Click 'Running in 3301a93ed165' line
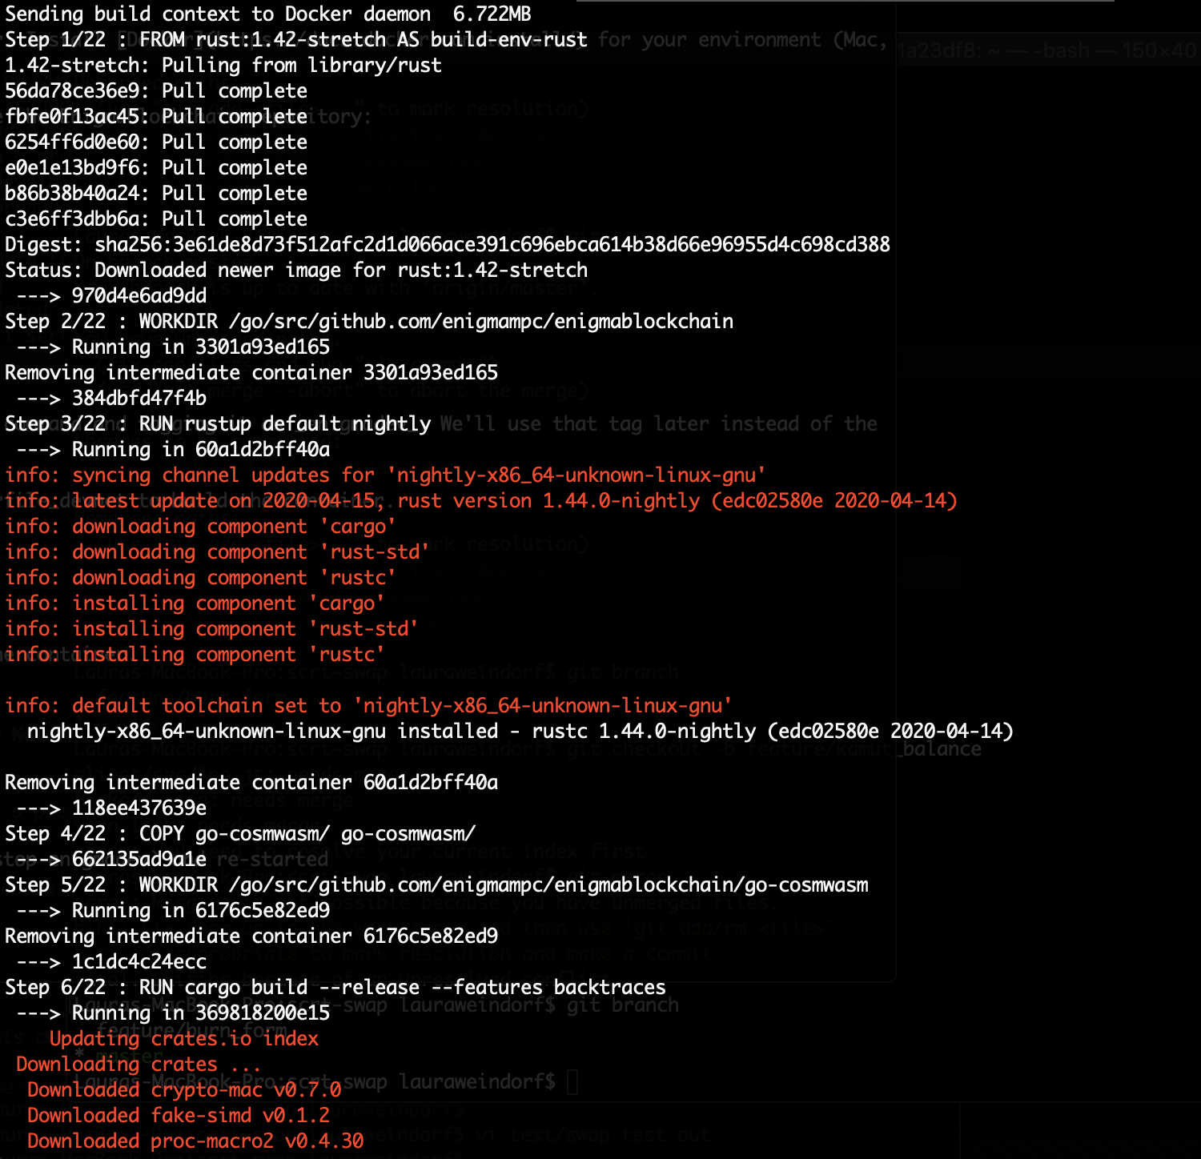 [173, 347]
